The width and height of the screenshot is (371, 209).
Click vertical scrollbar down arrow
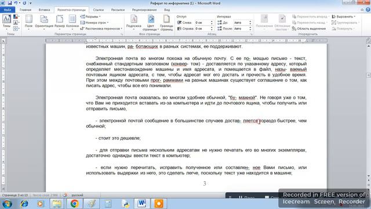[x=369, y=176]
